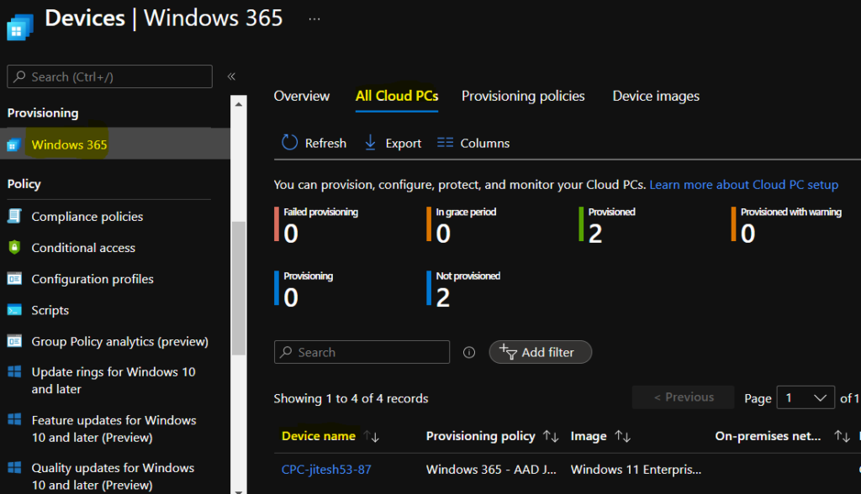Click the Provisioned with warning count tile
Screen dimensions: 861x494
(x=786, y=225)
